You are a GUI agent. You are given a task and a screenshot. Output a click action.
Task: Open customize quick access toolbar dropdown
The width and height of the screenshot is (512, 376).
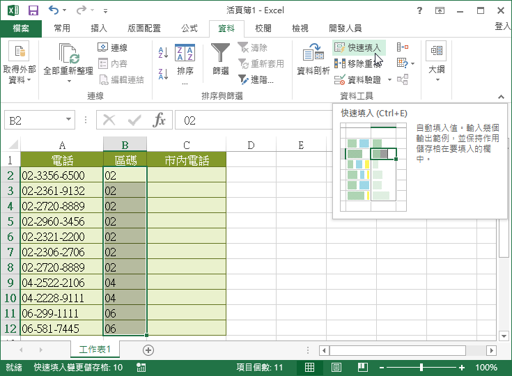click(105, 11)
